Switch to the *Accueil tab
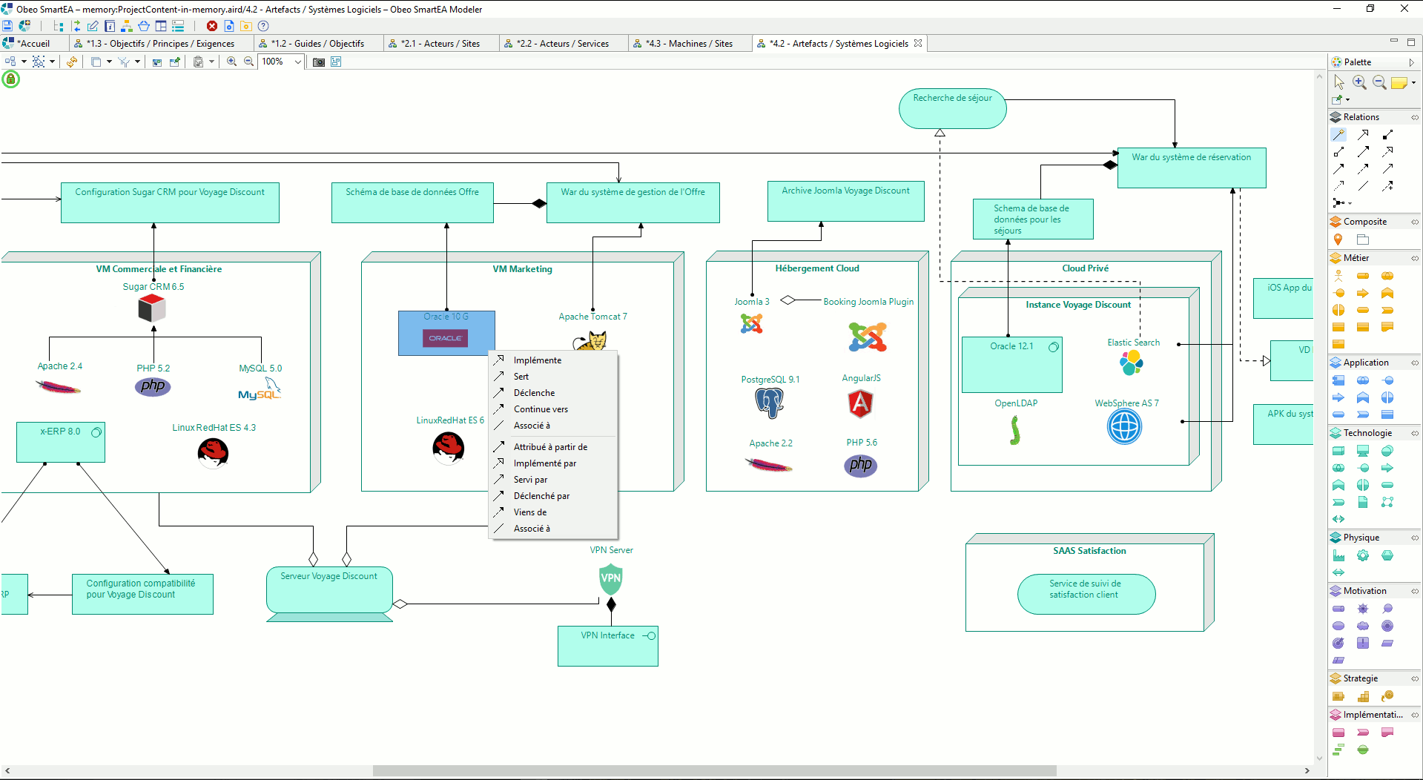Viewport: 1423px width, 780px height. coord(33,44)
